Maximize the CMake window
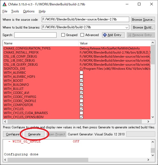 coord(139,4)
